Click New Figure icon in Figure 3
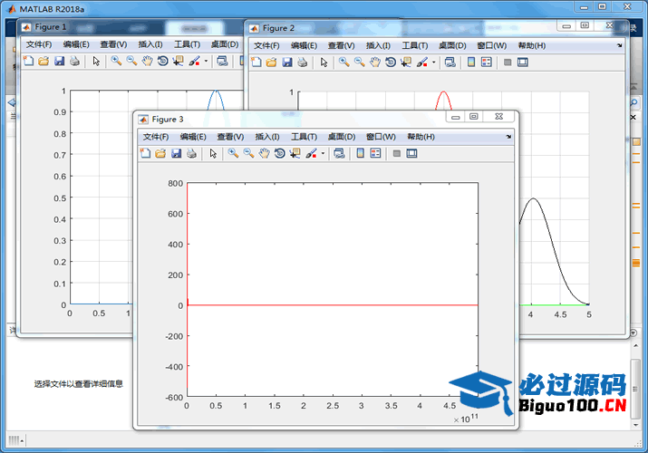Image resolution: width=648 pixels, height=453 pixels. (x=145, y=154)
